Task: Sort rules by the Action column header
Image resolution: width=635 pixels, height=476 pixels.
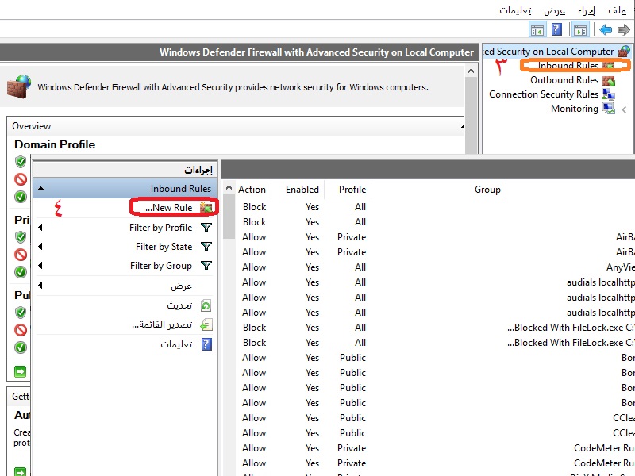Action: coord(252,190)
